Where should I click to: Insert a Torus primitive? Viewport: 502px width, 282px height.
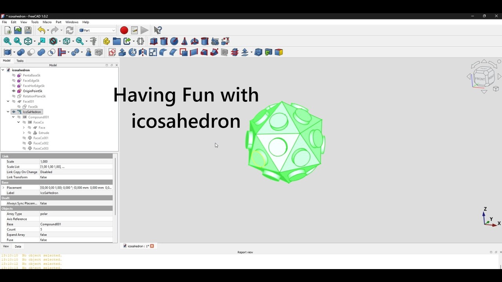point(195,41)
